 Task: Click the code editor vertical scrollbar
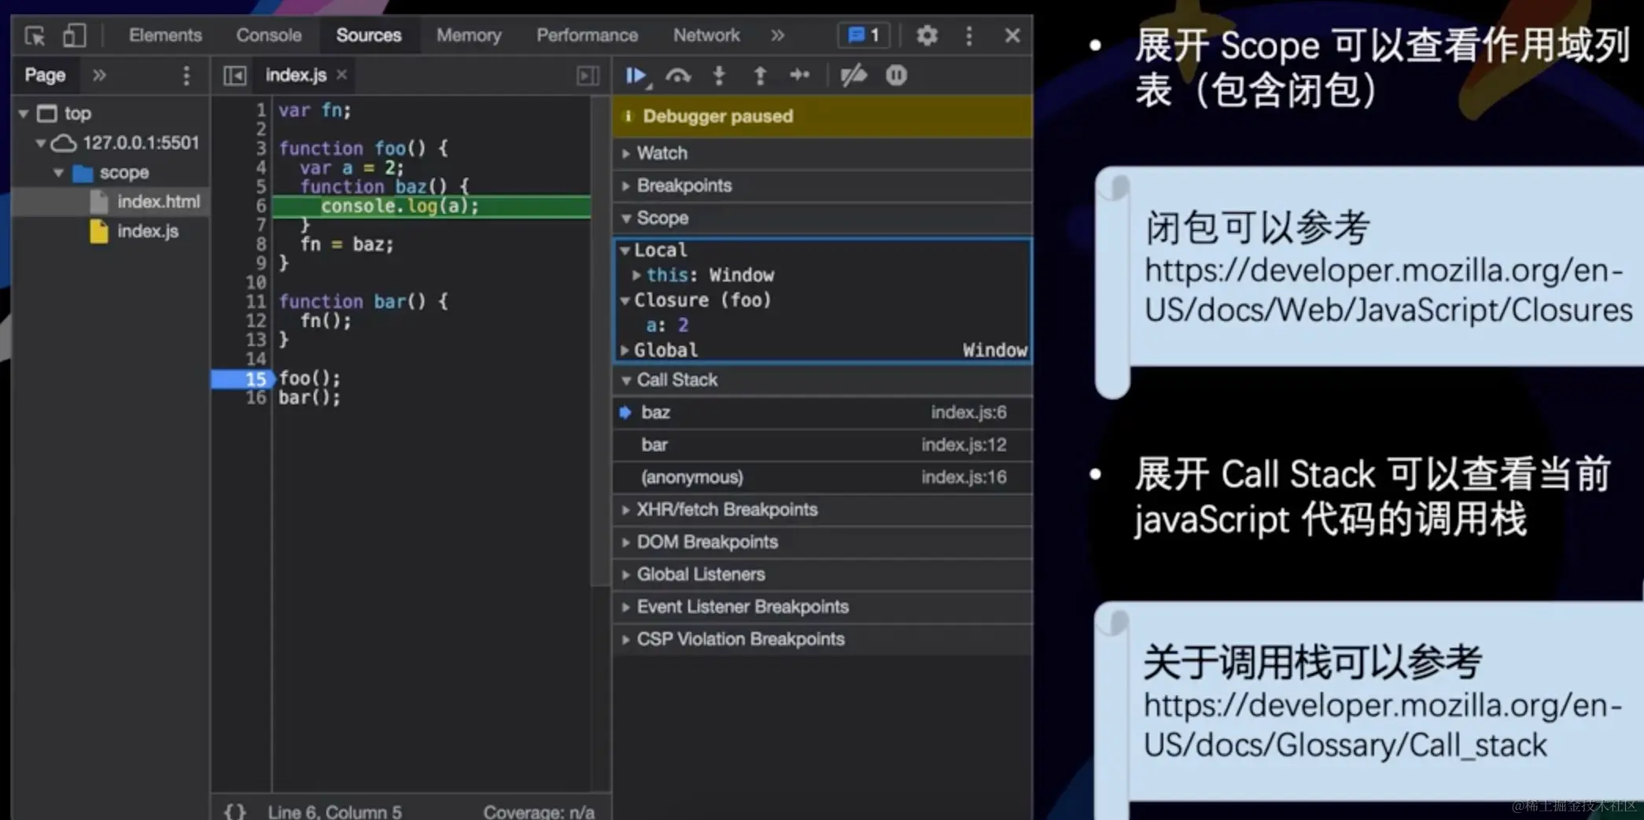coord(600,342)
